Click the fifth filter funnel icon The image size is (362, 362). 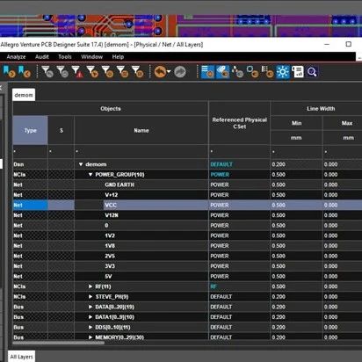pyautogui.click(x=107, y=71)
